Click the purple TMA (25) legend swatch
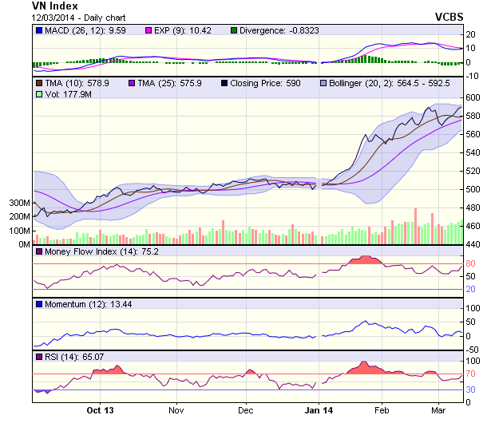This screenshot has width=495, height=427. 130,82
